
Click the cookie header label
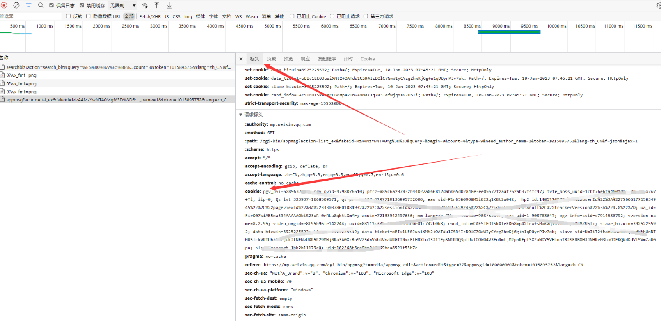[x=253, y=191]
